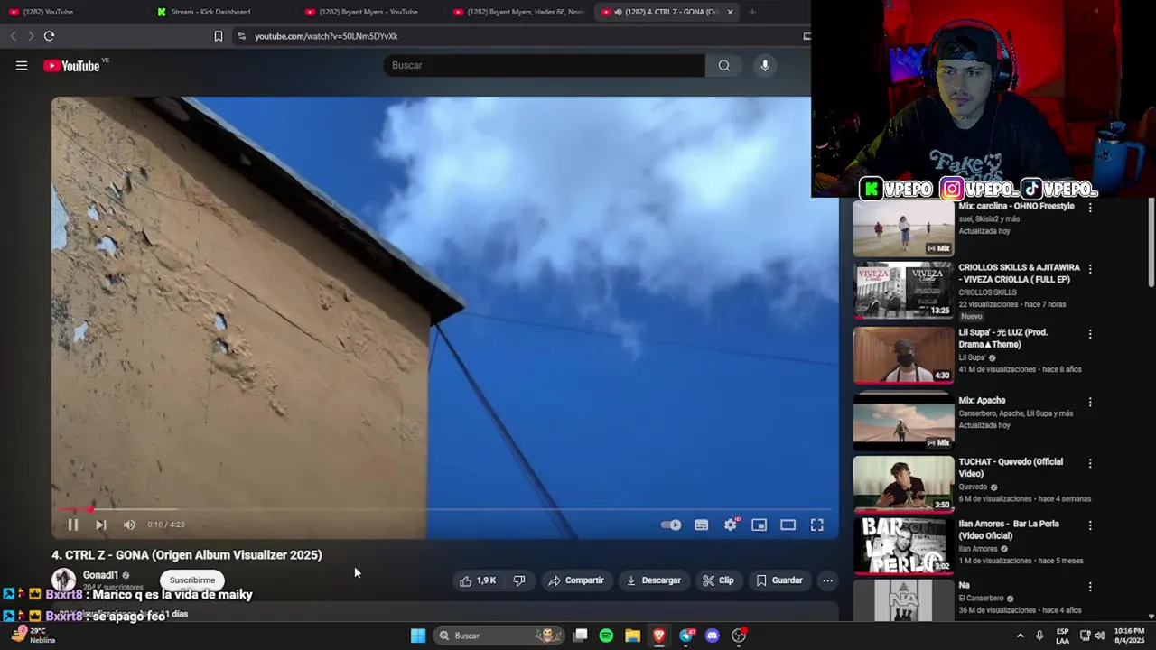Reload the page with the refresh icon
This screenshot has width=1156, height=650.
coord(49,36)
